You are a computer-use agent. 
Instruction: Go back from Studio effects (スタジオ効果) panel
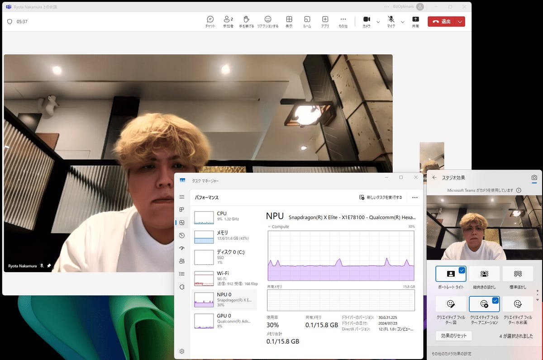[434, 178]
